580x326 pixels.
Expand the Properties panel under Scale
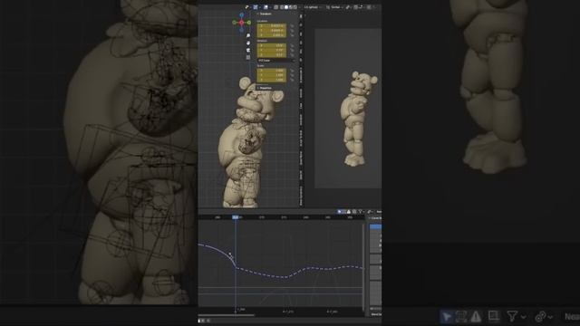[x=266, y=88]
